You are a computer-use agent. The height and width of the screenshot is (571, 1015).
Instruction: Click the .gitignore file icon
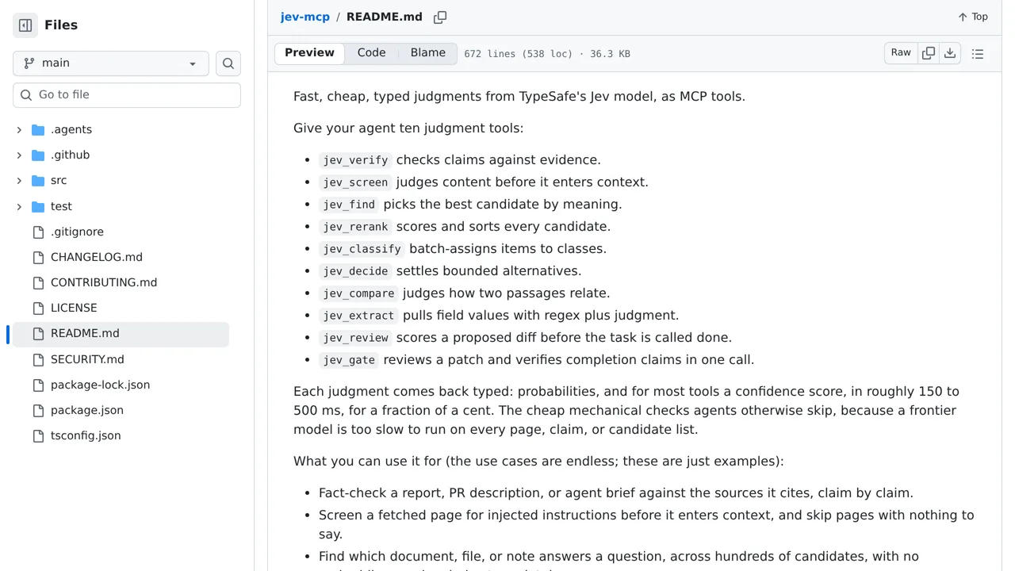pyautogui.click(x=38, y=232)
